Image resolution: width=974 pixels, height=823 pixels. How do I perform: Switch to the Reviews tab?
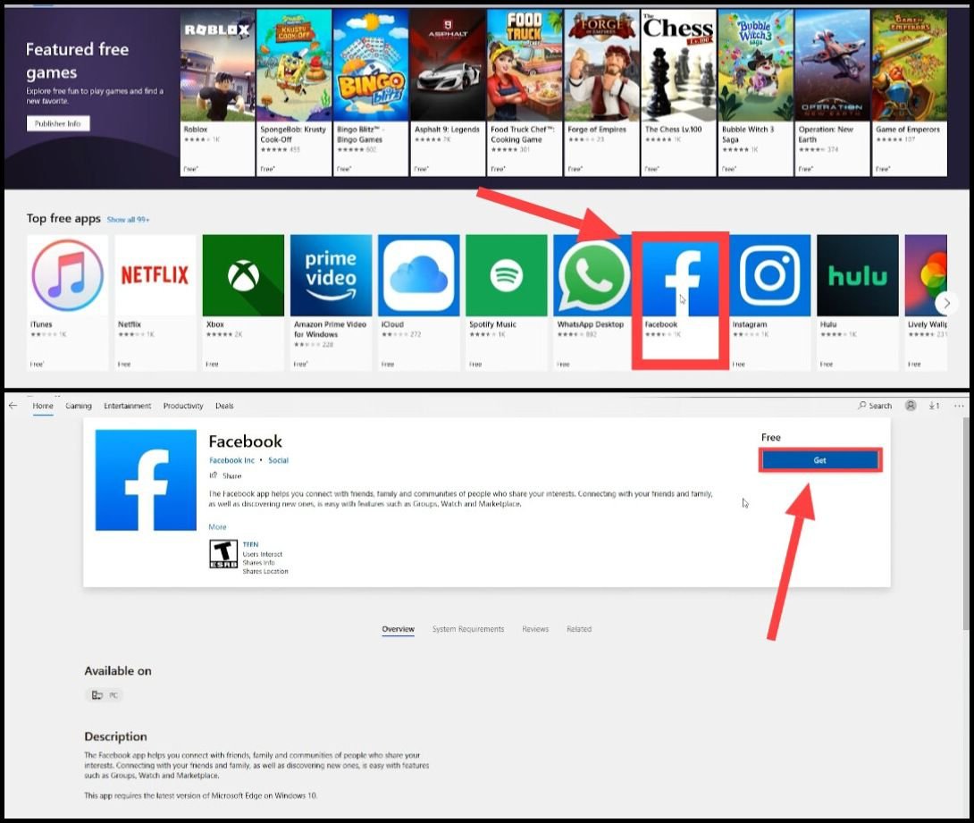[535, 629]
